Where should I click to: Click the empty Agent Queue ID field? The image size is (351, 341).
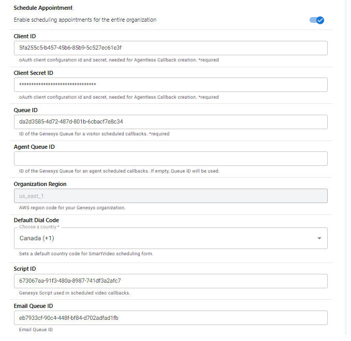pos(170,159)
